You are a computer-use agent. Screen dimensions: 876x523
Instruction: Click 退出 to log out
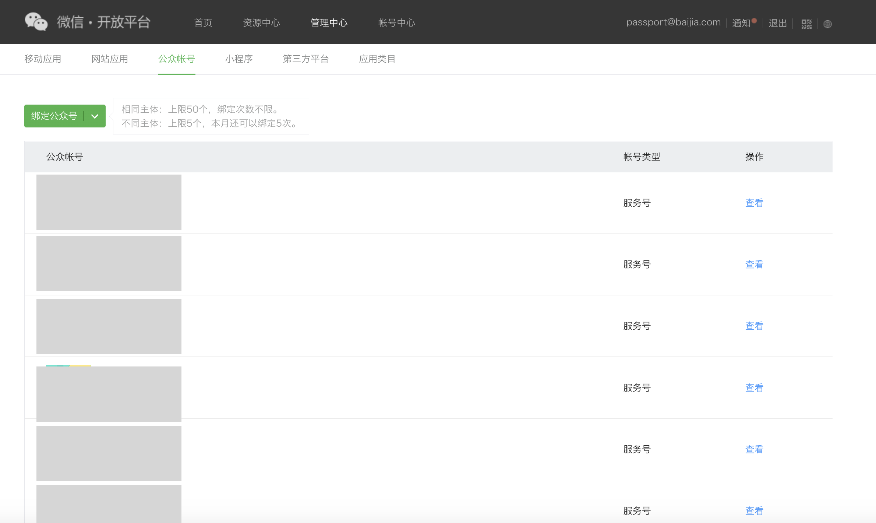coord(777,23)
